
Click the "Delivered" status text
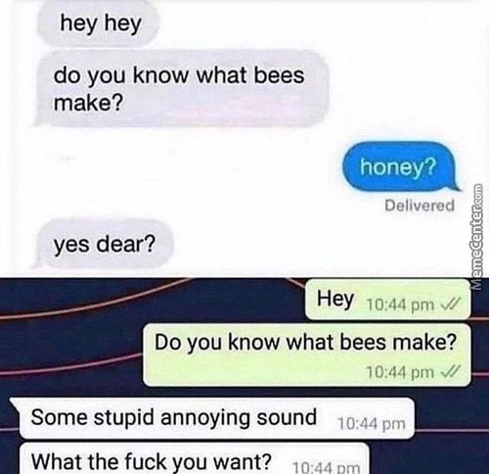tap(420, 206)
